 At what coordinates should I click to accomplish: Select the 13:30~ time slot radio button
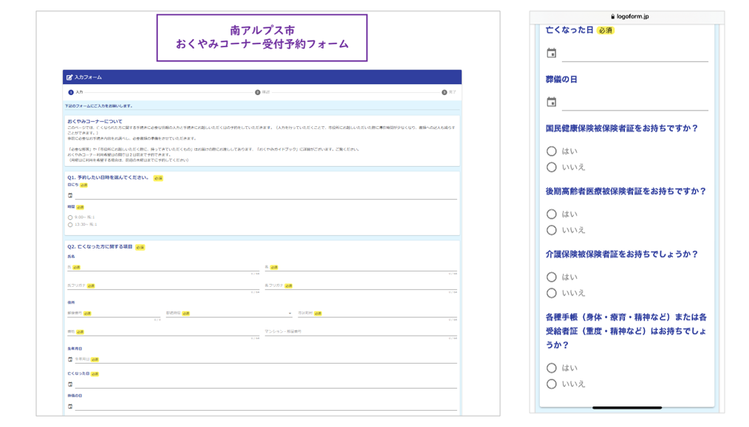(69, 223)
